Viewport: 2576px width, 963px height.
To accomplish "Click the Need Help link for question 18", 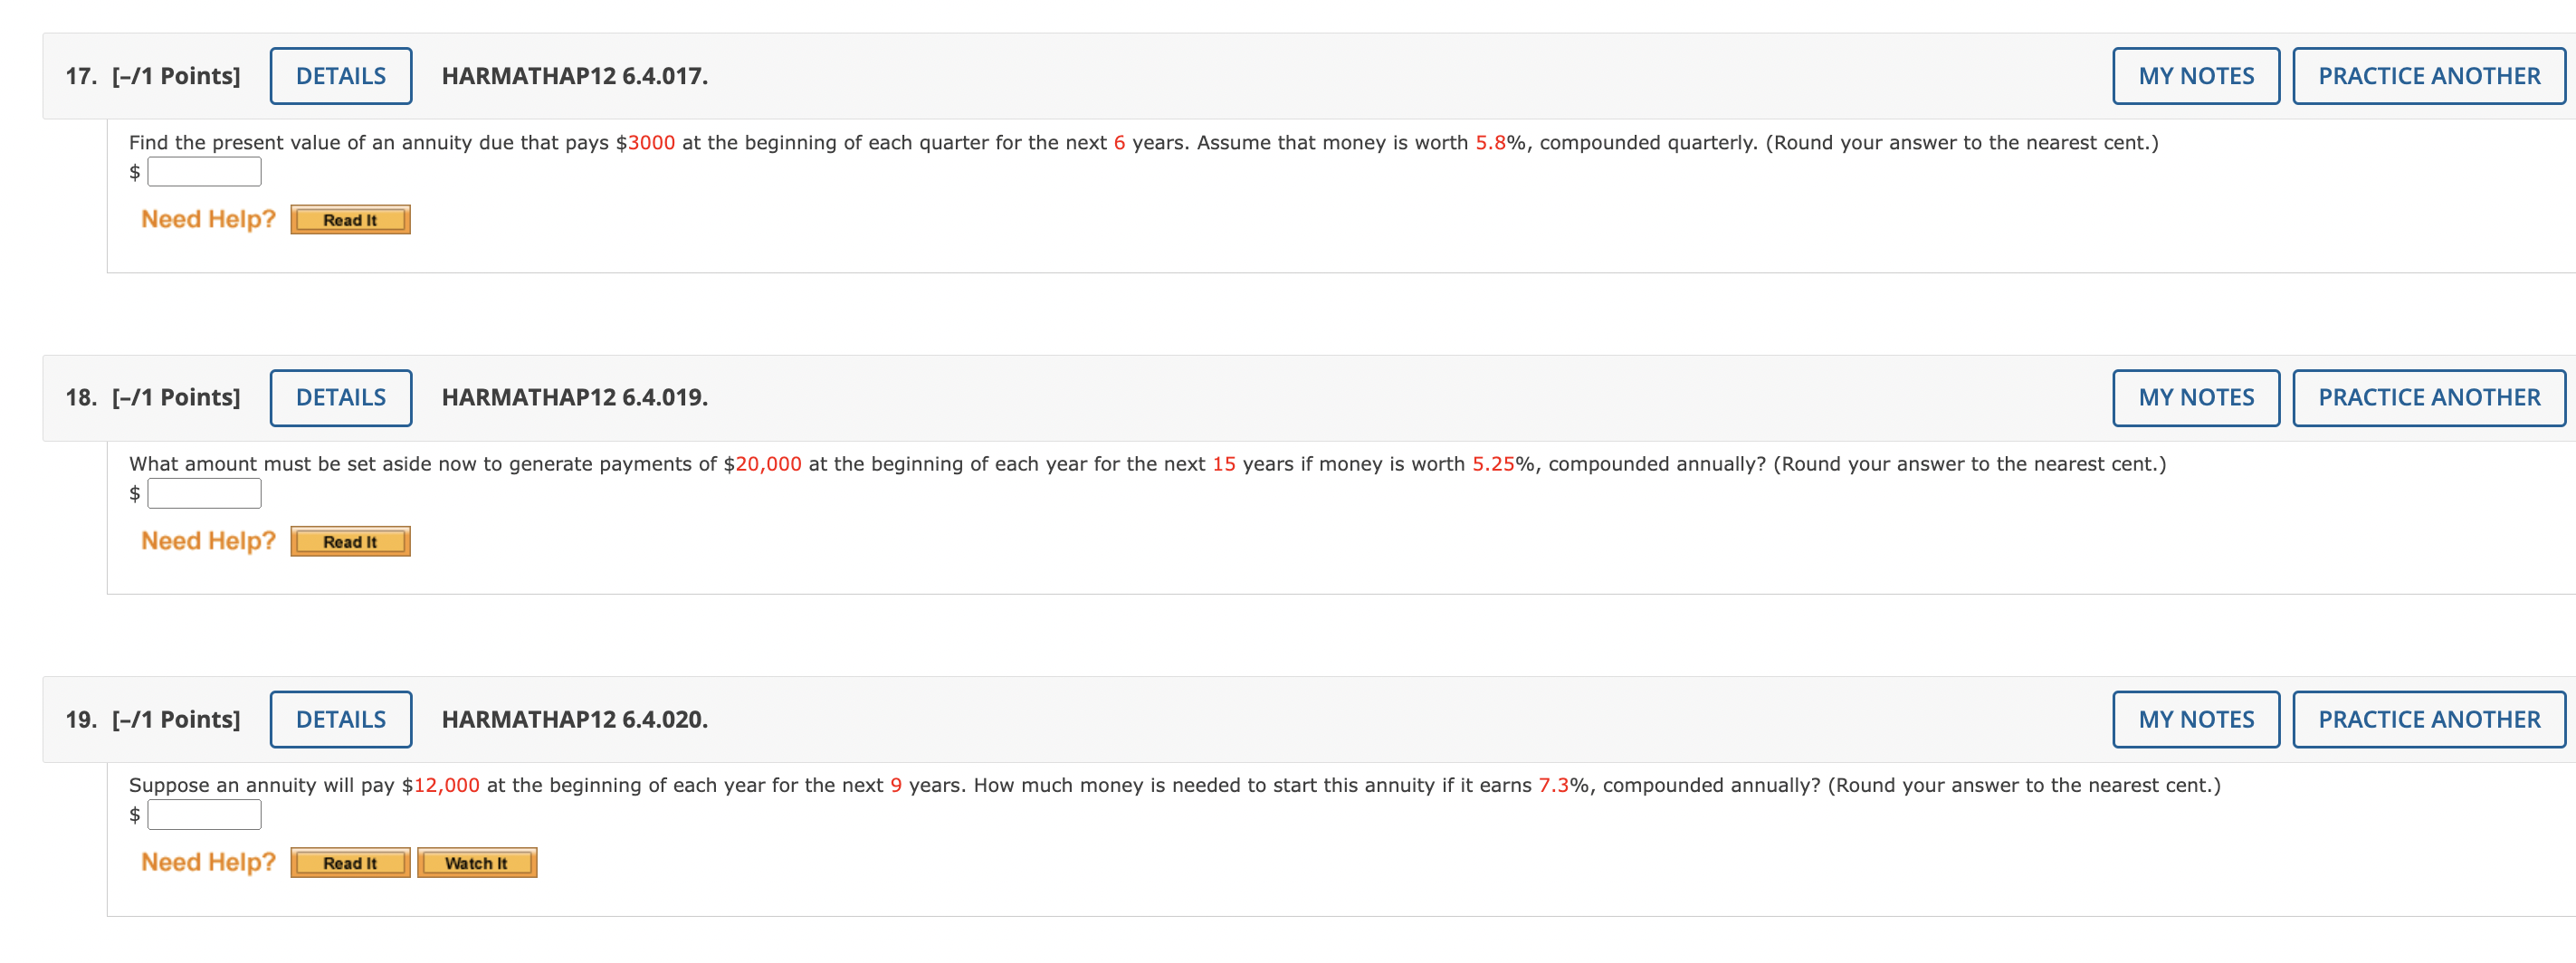I will 207,540.
